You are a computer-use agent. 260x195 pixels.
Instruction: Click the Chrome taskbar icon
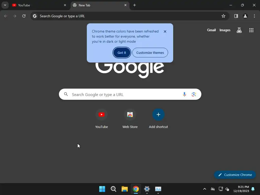pyautogui.click(x=136, y=189)
